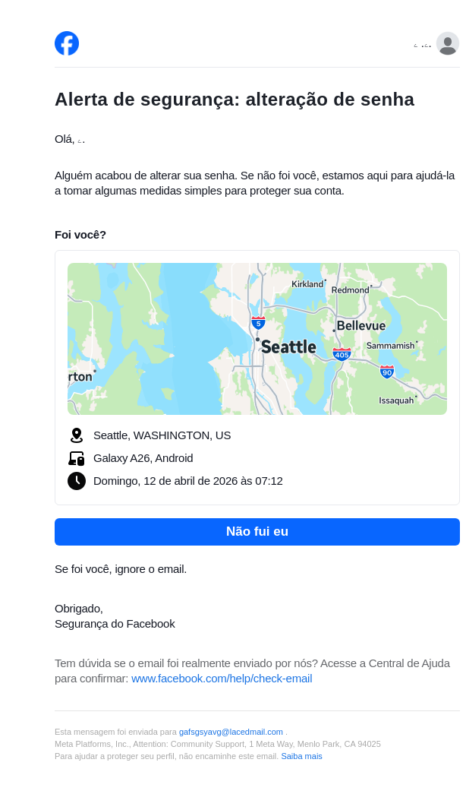
Task: Click the "Alerta de segurança" heading
Action: [x=235, y=100]
